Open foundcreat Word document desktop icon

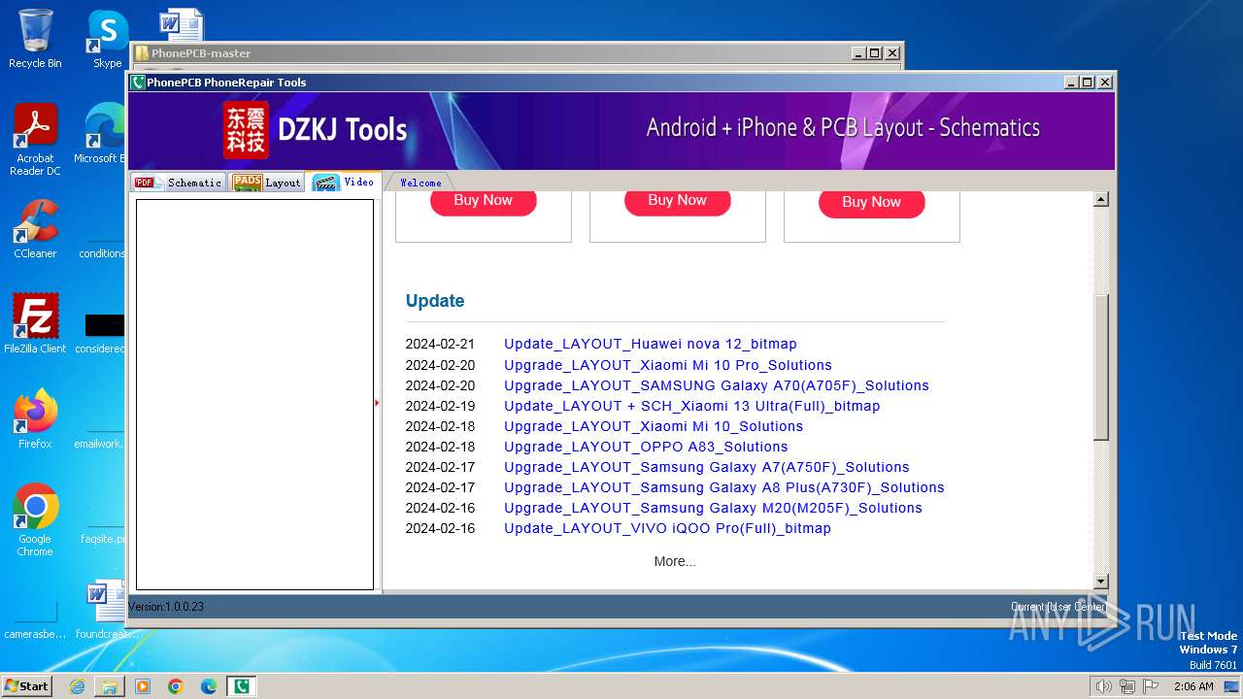tap(105, 610)
